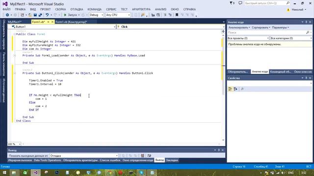314x176 pixels.
Task: Close the Анализ кода panel
Action: pos(310,22)
